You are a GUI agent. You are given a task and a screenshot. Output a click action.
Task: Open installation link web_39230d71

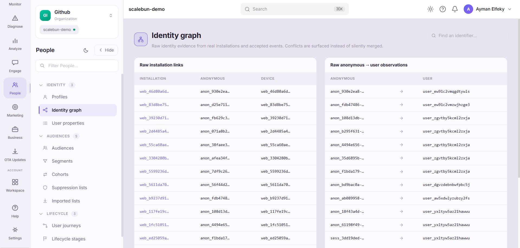click(154, 118)
